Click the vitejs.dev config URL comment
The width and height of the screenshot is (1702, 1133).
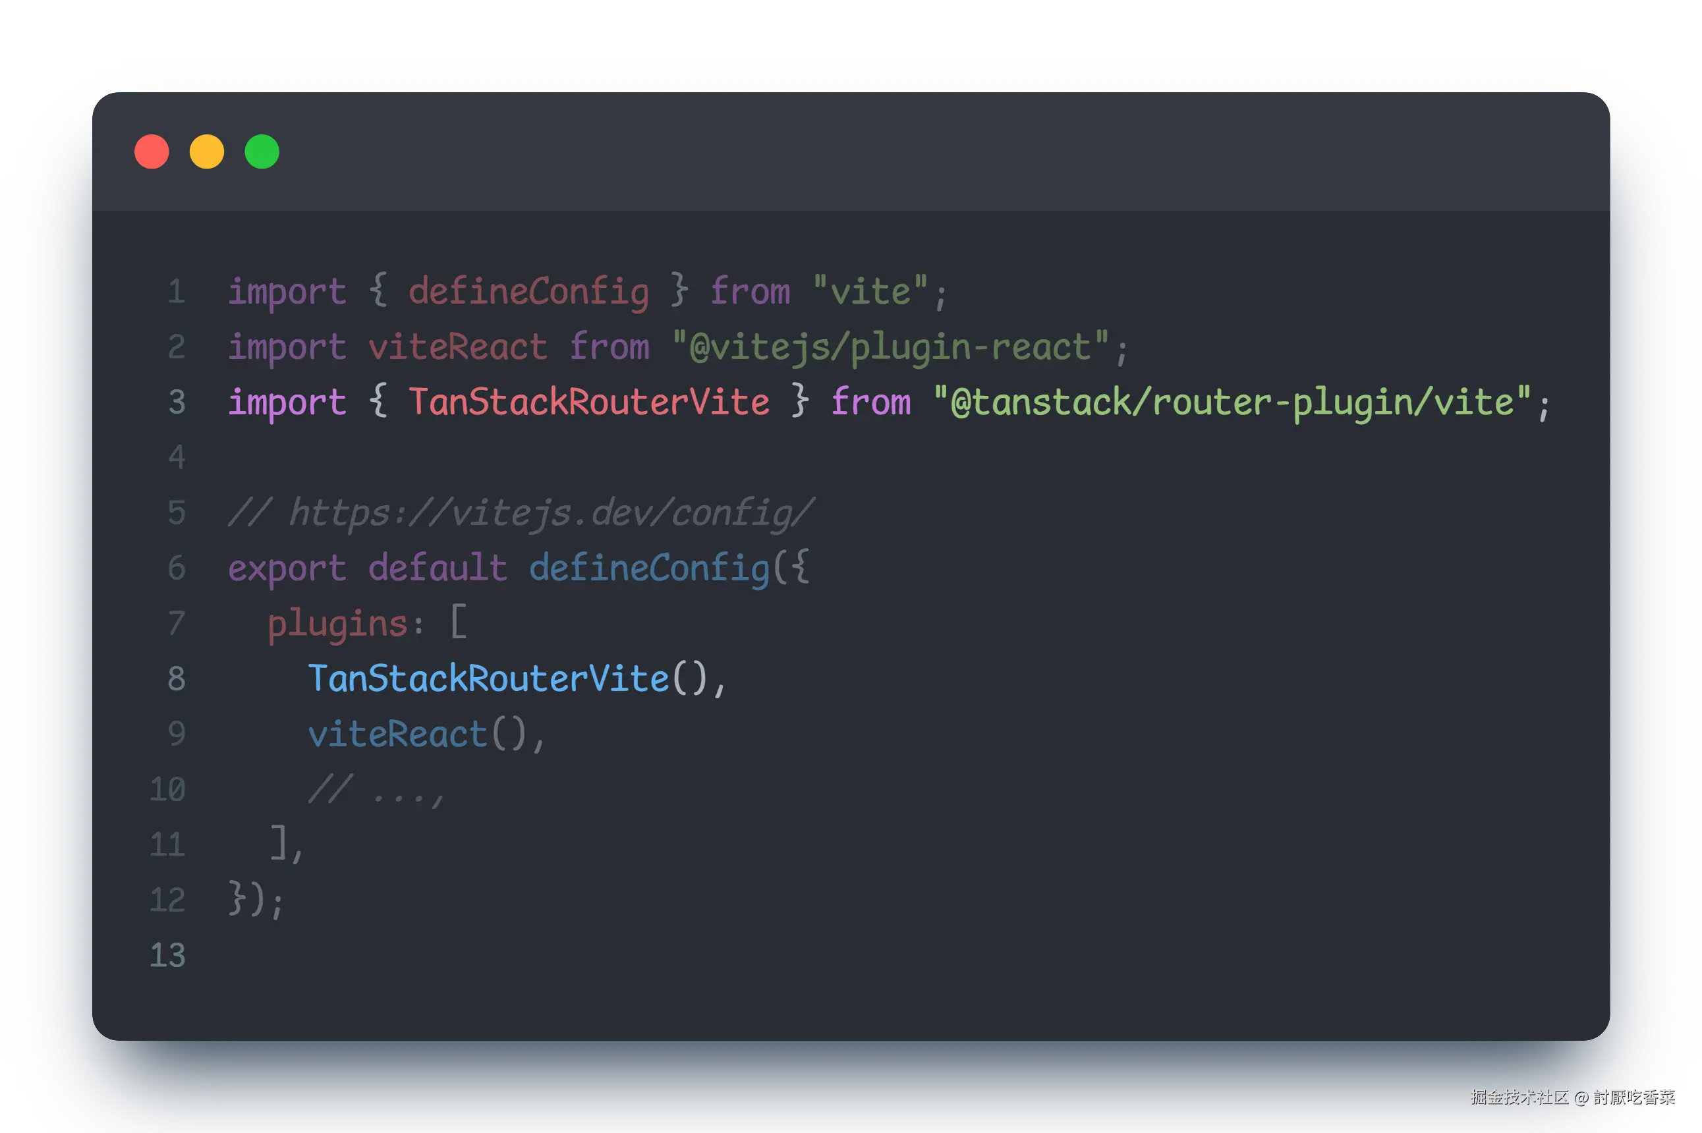coord(521,513)
